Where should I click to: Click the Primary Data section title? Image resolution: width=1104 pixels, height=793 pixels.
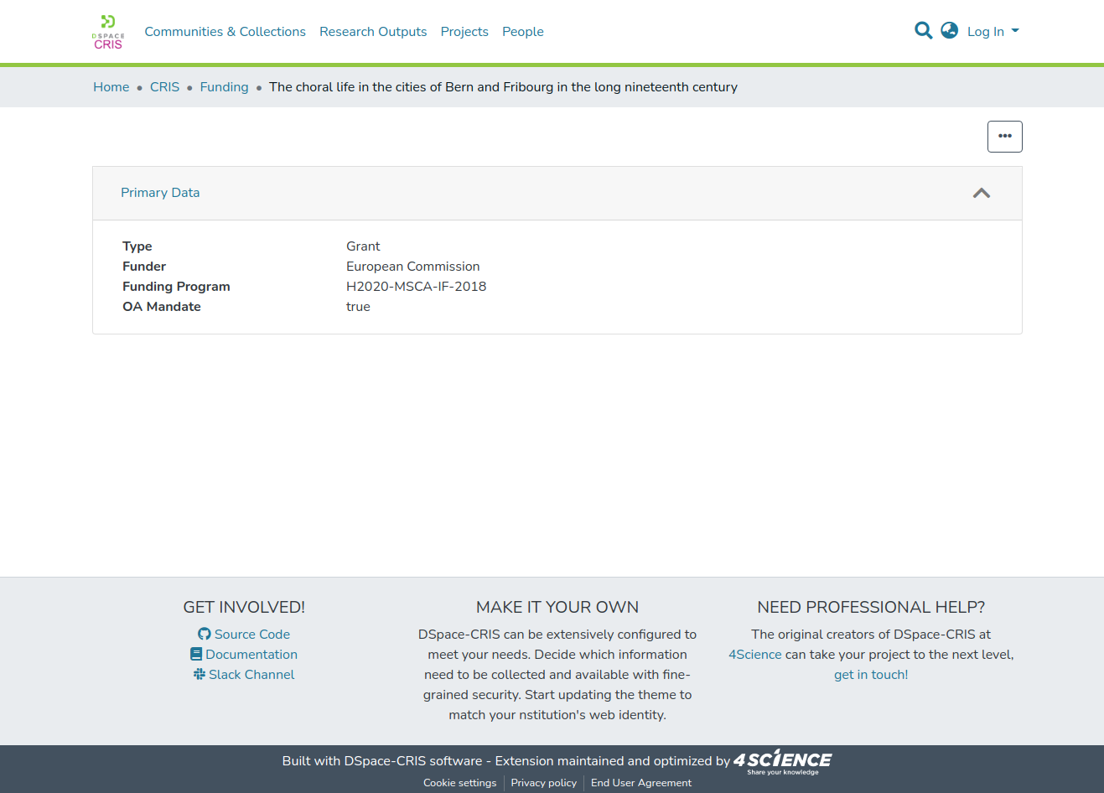(160, 193)
